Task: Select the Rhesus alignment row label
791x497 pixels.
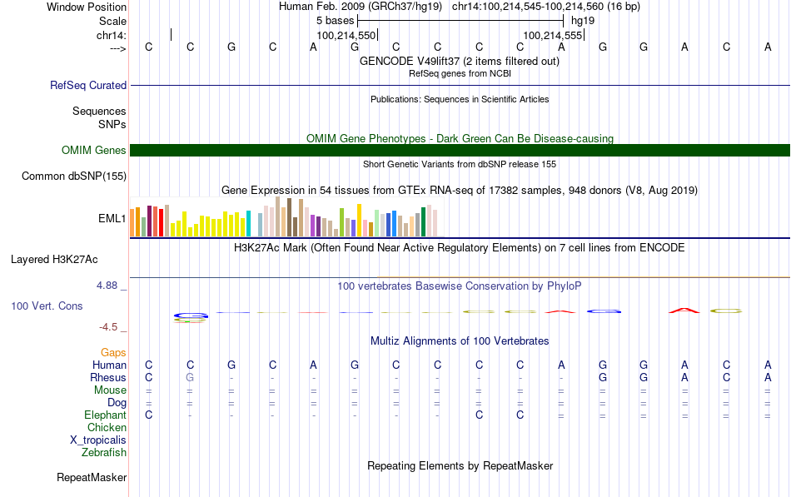Action: coord(108,377)
